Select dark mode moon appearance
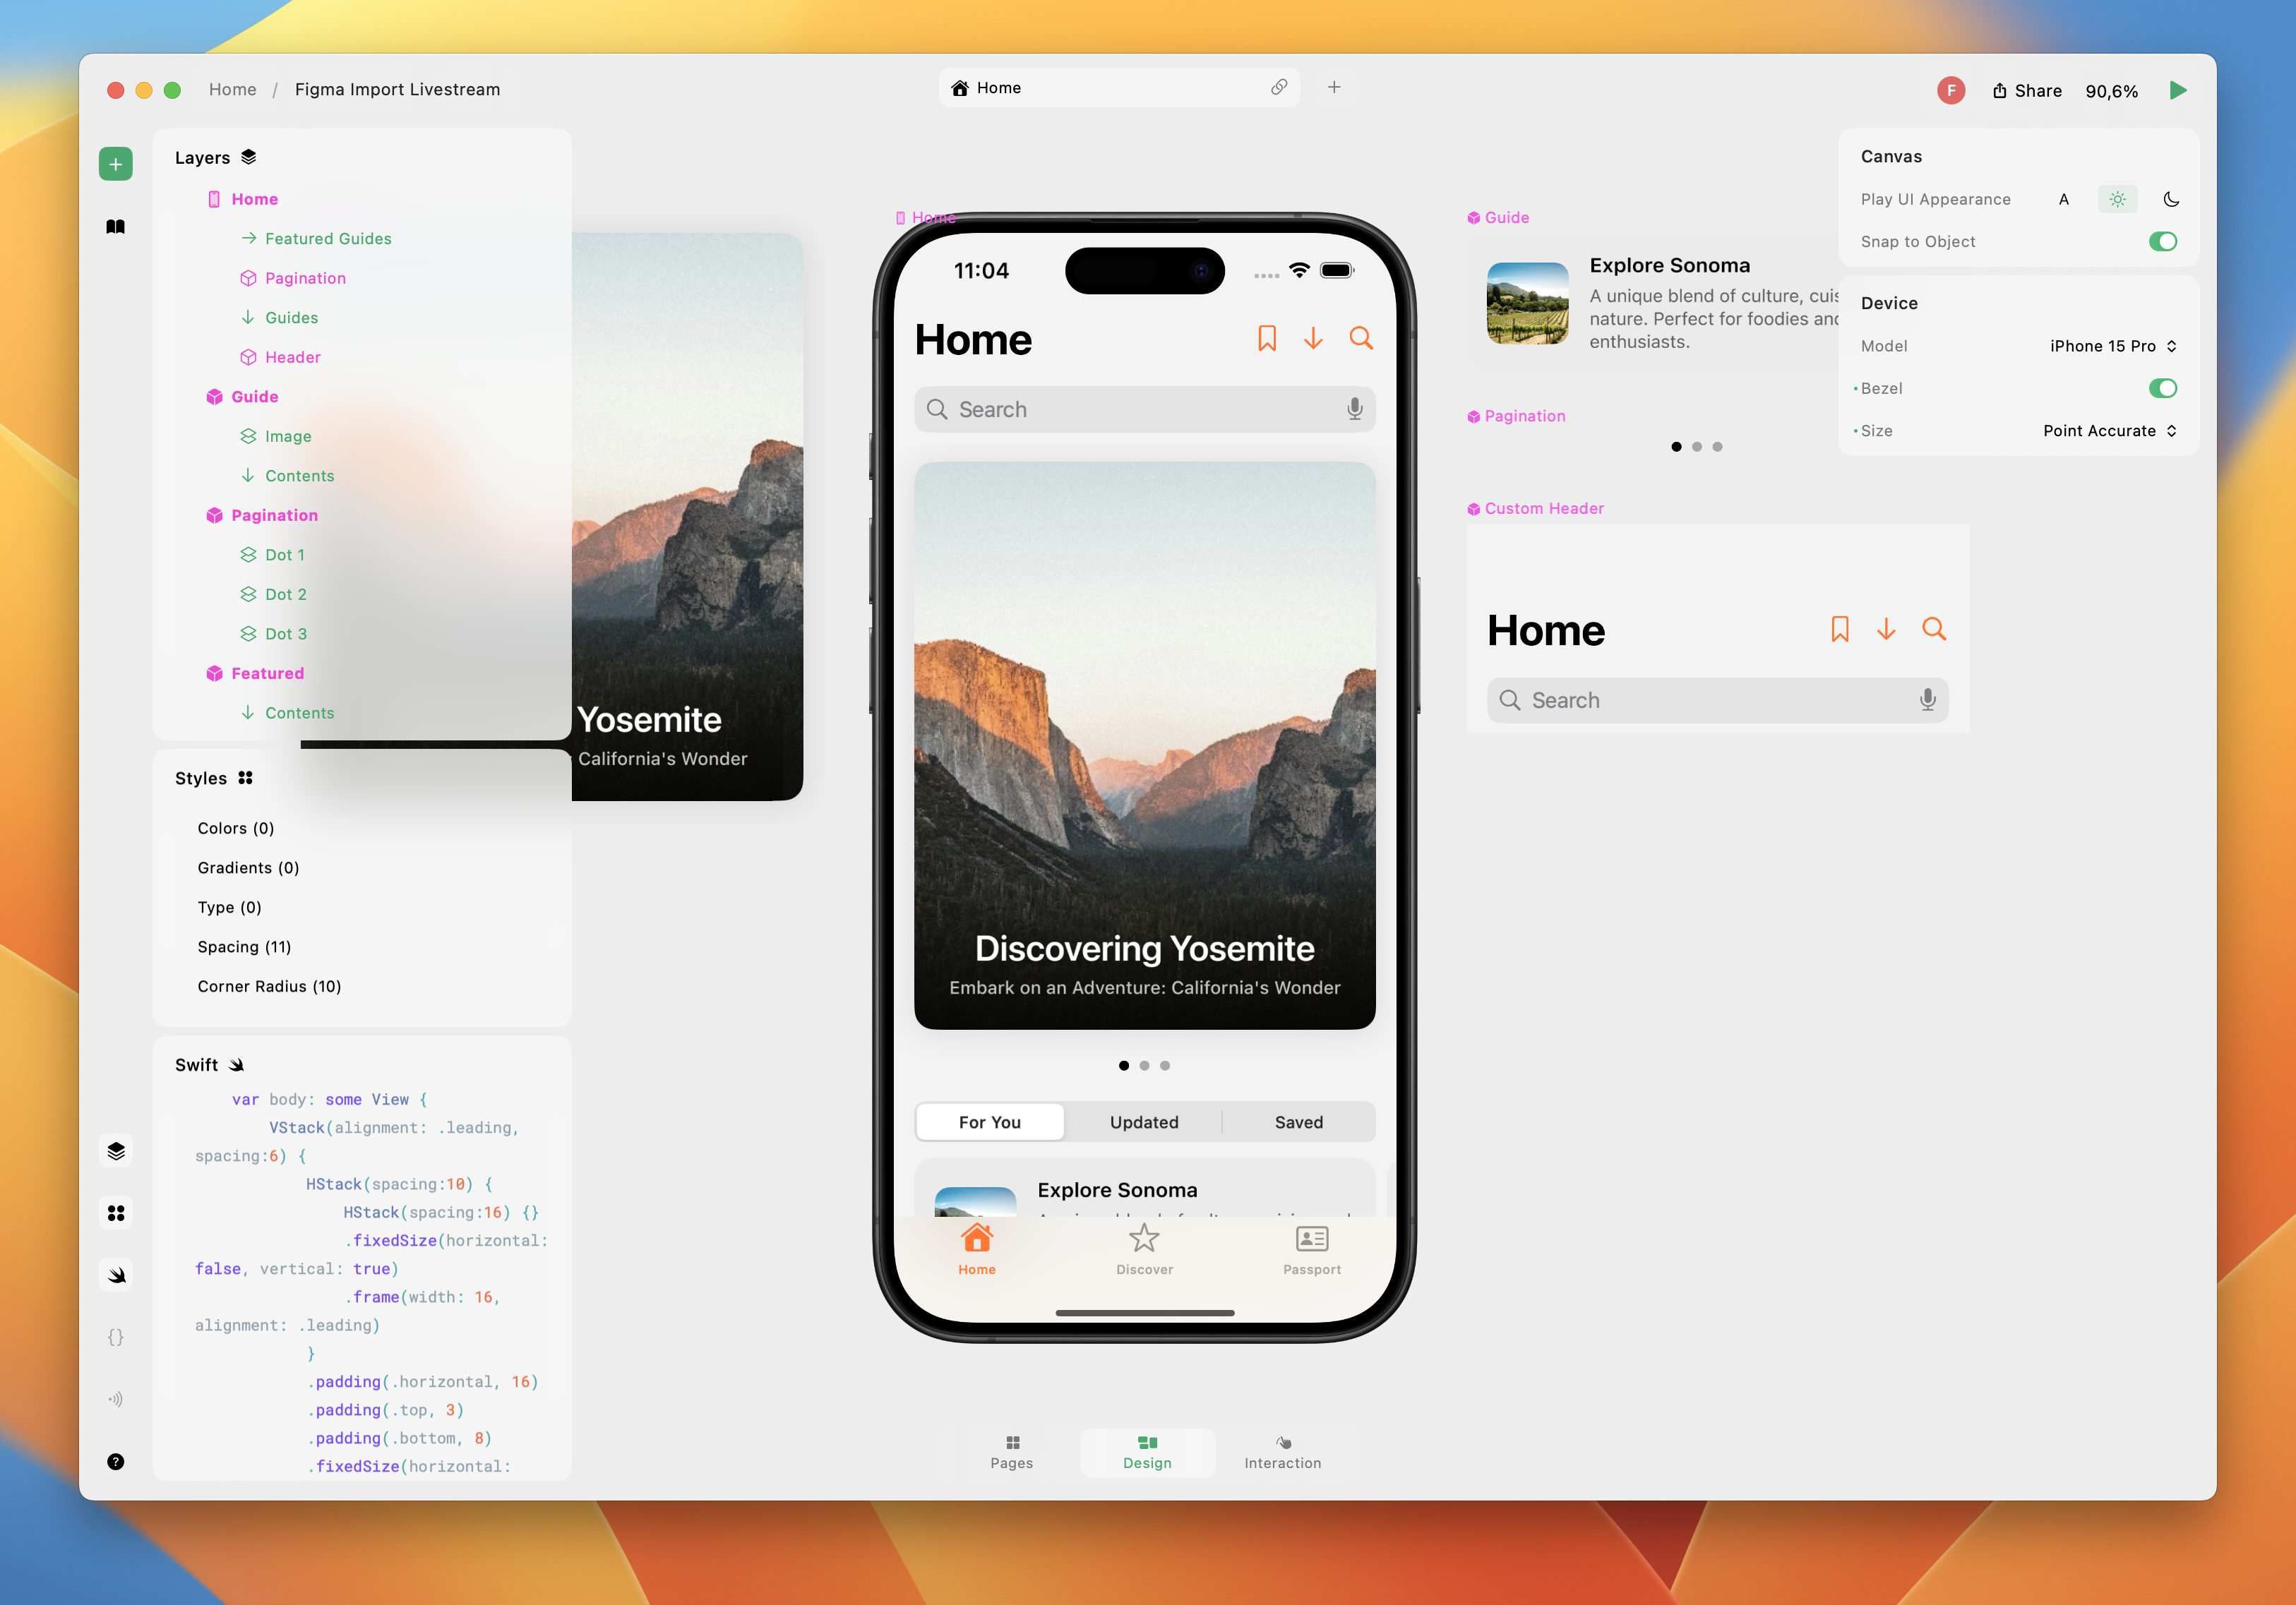The height and width of the screenshot is (1605, 2296). tap(2171, 199)
